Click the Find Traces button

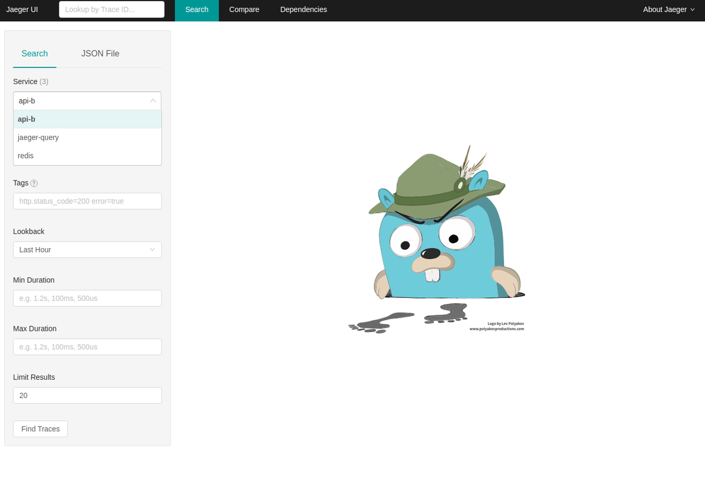coord(41,429)
